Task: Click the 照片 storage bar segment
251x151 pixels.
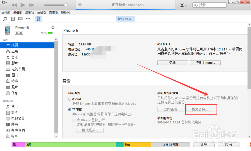Action: (18, 145)
